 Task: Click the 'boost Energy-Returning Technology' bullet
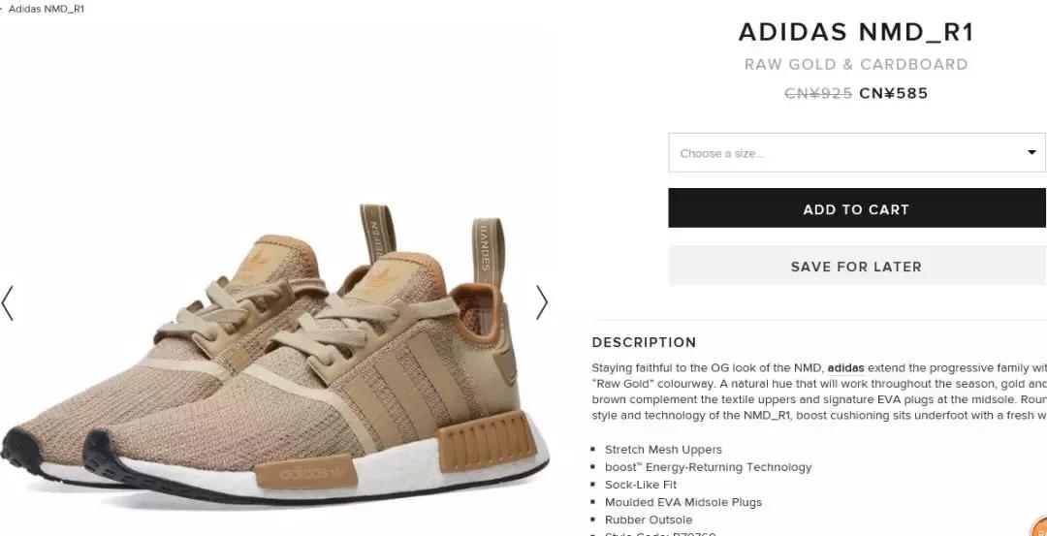708,467
